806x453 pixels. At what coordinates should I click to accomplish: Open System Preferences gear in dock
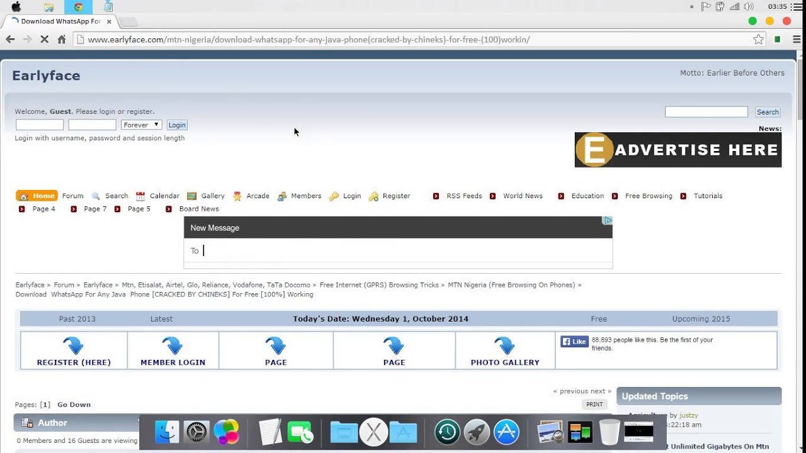point(196,432)
